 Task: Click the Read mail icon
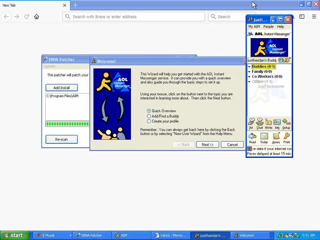click(x=252, y=138)
